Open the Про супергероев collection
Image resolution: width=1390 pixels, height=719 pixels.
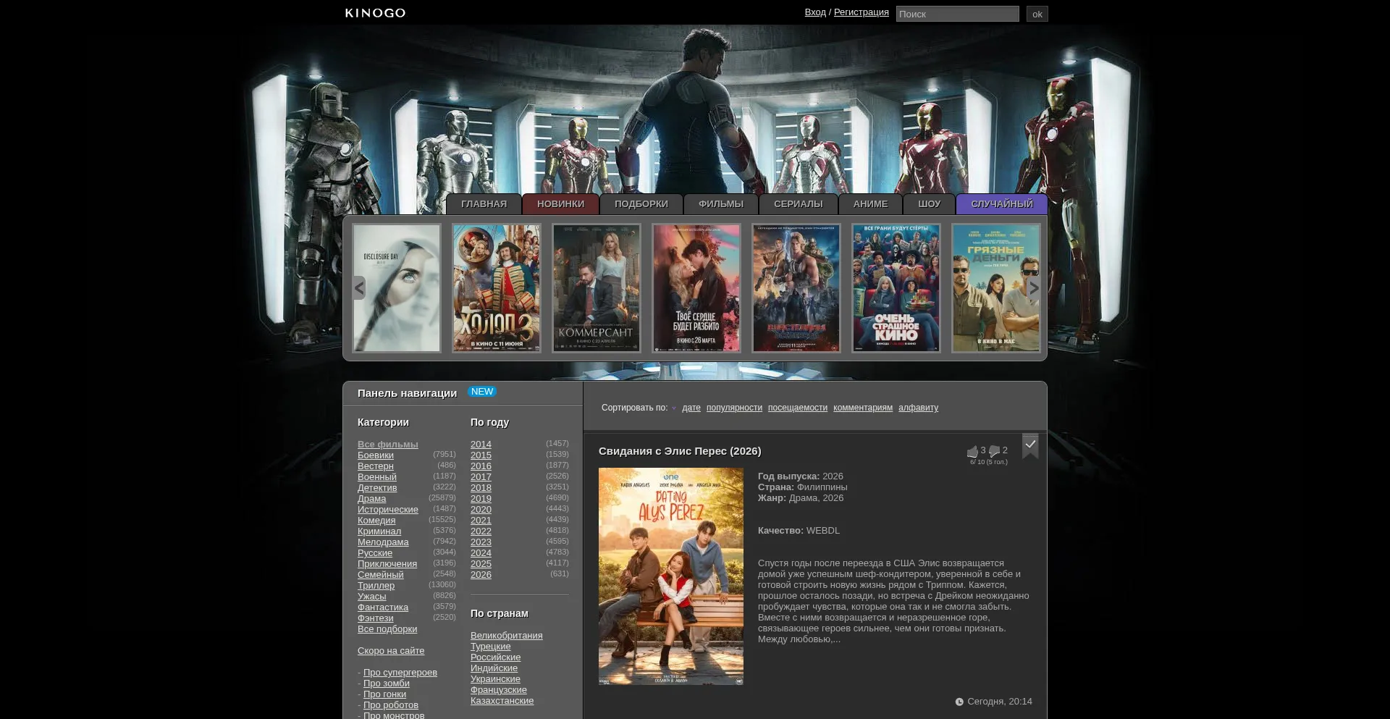400,673
